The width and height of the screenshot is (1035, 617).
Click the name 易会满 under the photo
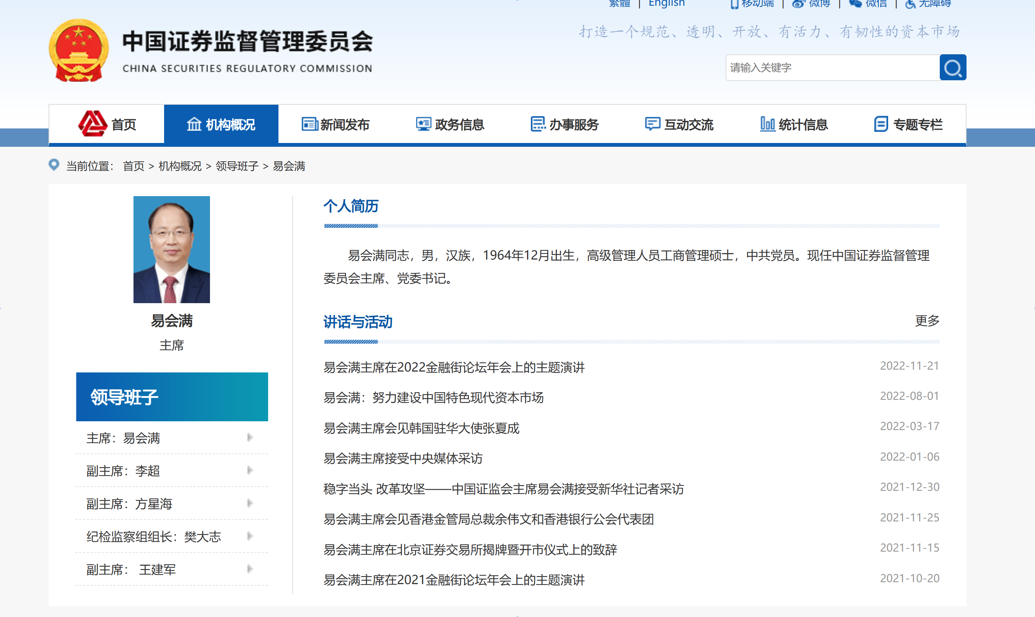[x=172, y=321]
